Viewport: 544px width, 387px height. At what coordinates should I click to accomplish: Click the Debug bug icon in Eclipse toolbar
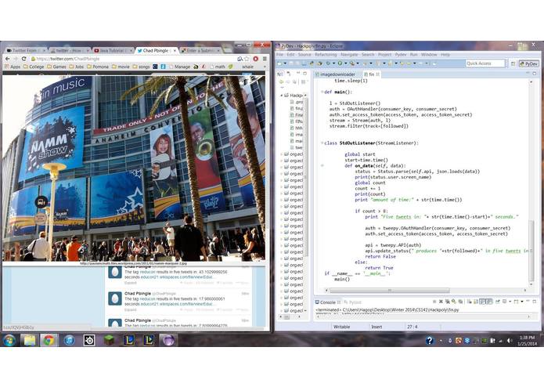328,63
